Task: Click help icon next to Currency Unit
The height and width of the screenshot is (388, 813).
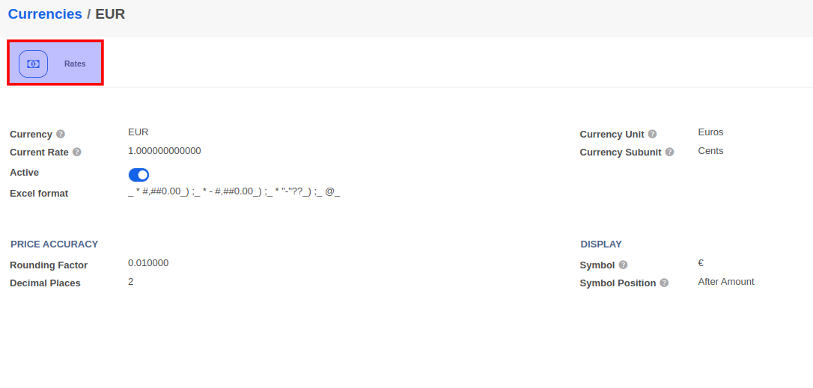Action: point(652,134)
